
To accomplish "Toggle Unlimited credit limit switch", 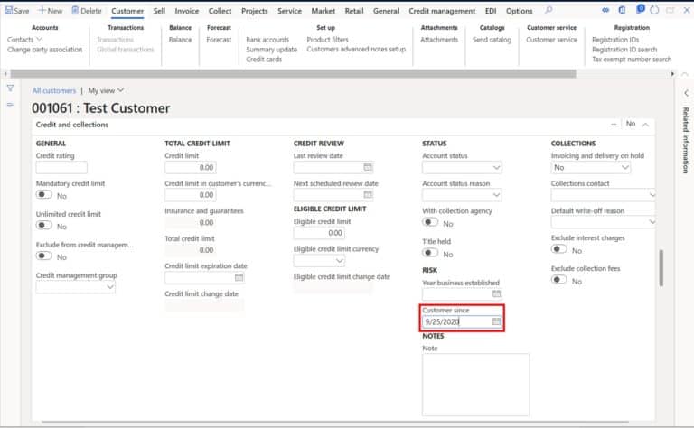I will coord(43,226).
